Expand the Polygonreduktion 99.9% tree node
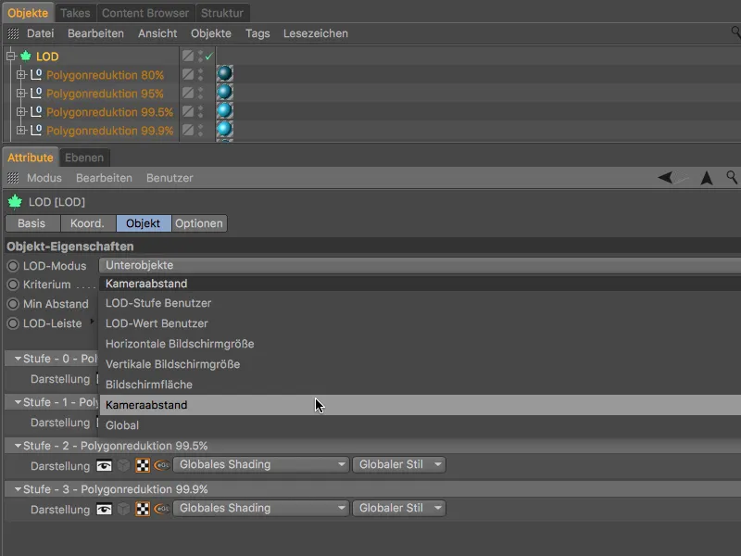Image resolution: width=741 pixels, height=556 pixels. tap(20, 130)
